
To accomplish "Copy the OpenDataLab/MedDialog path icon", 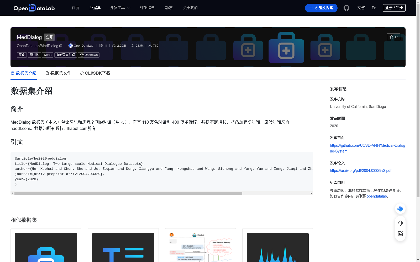I will [61, 46].
